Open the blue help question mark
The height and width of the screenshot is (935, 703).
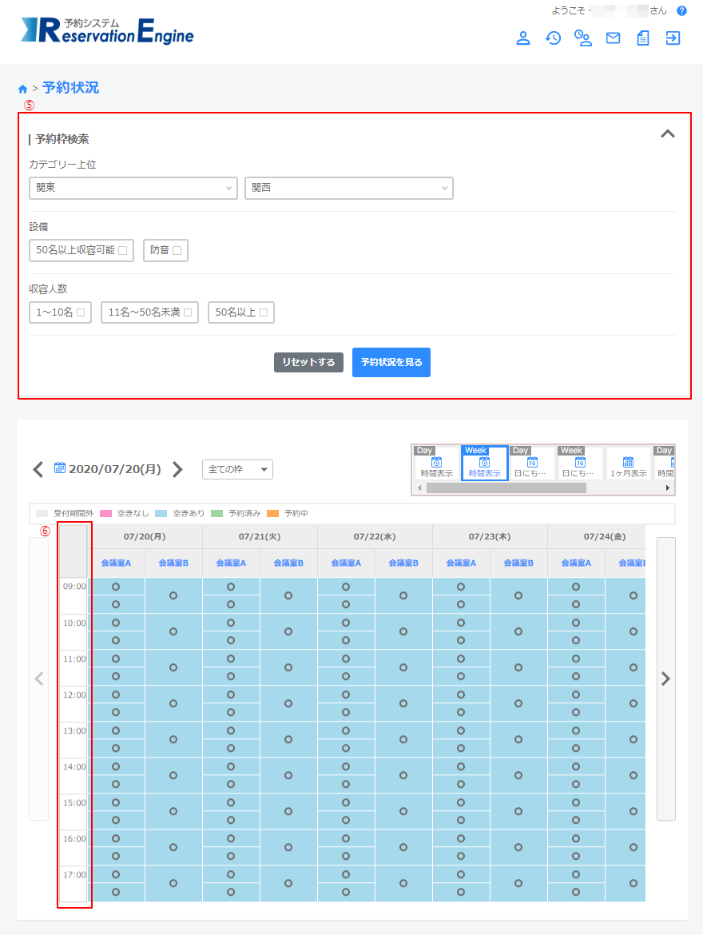pos(681,11)
